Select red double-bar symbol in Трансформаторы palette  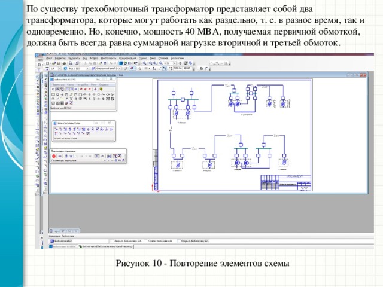pos(56,133)
